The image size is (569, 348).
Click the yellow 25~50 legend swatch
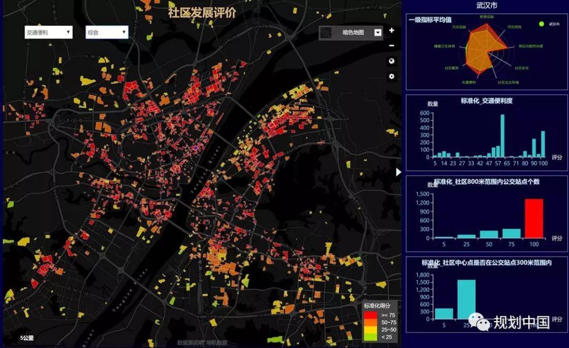[370, 330]
